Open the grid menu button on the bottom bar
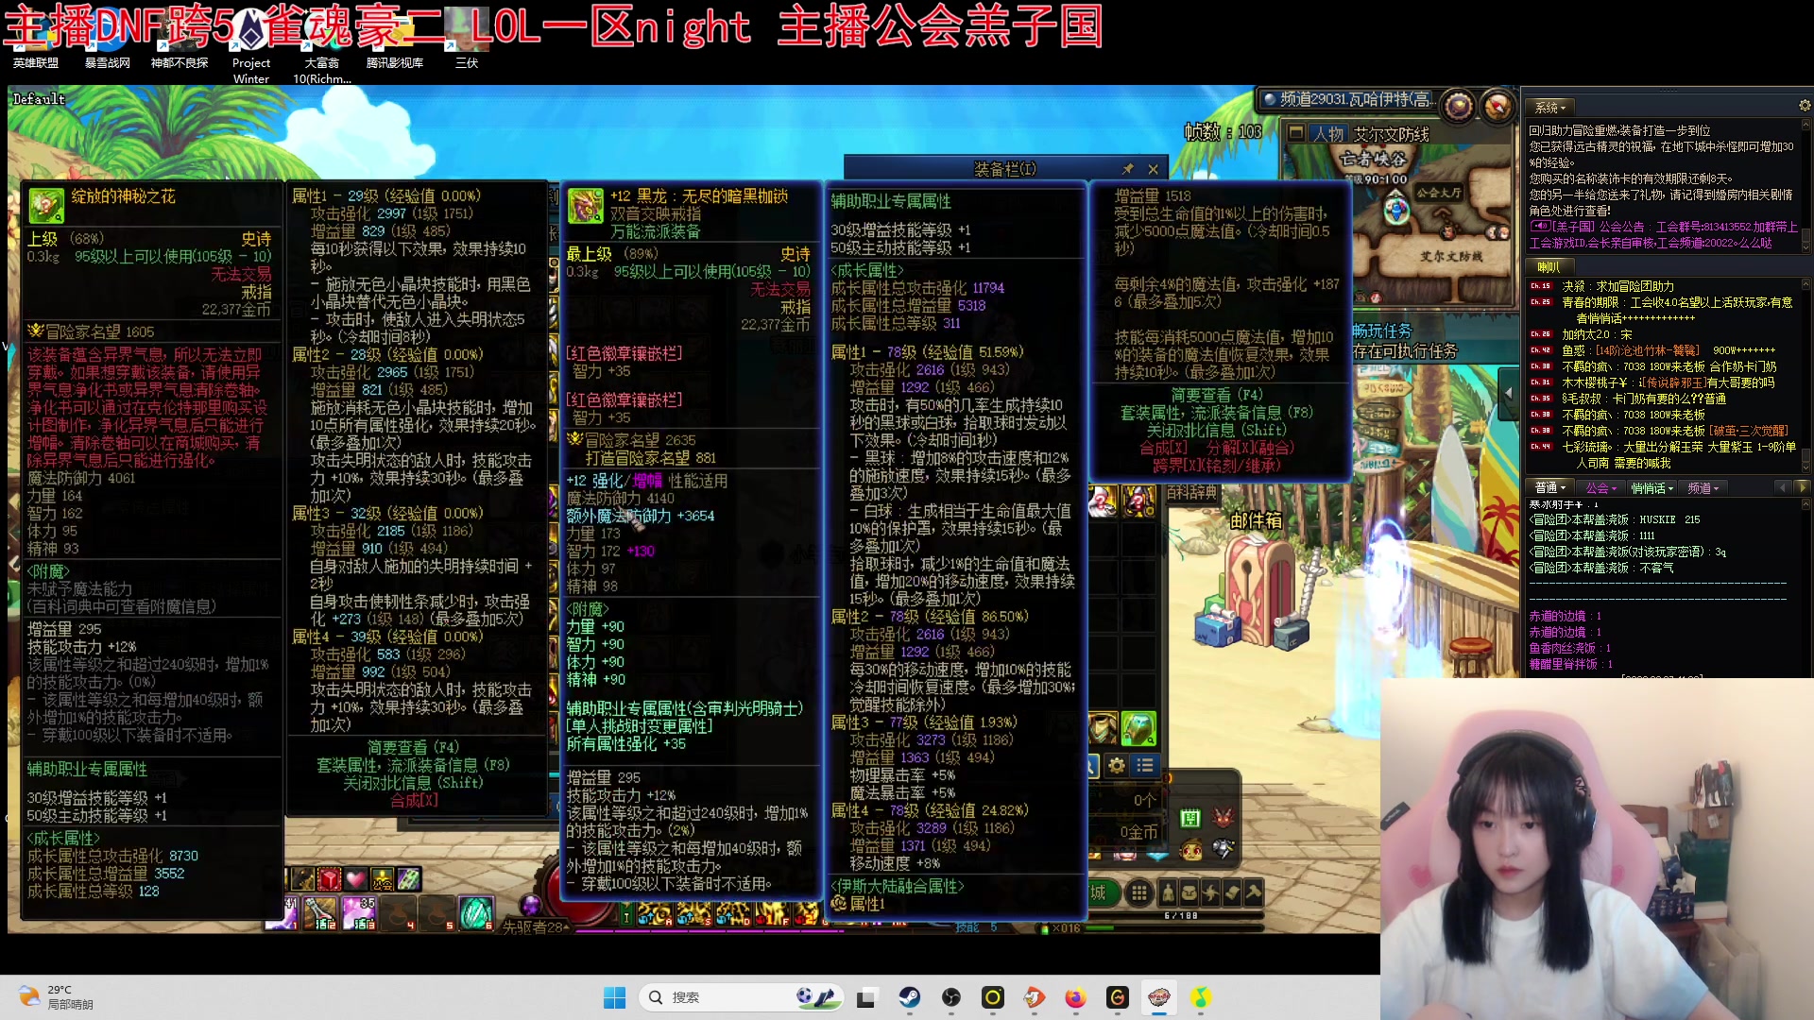 click(x=1139, y=892)
